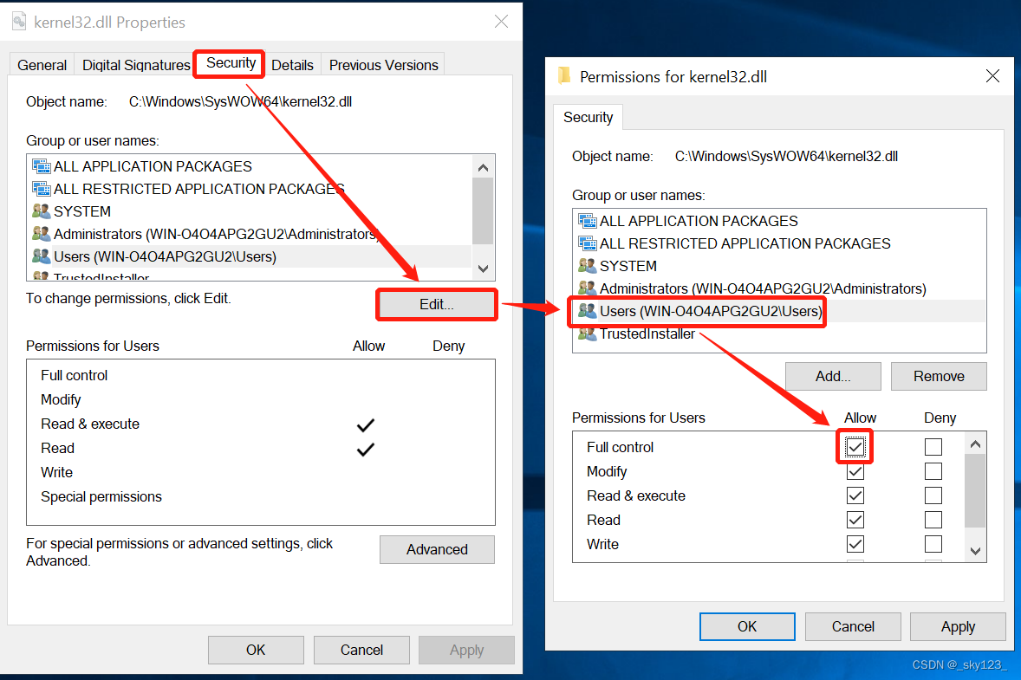Click Add to include a new user
Image resolution: width=1021 pixels, height=680 pixels.
click(x=832, y=376)
